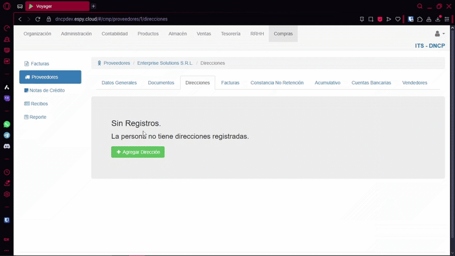This screenshot has width=455, height=256.
Task: Go back to previous page
Action: [x=20, y=19]
